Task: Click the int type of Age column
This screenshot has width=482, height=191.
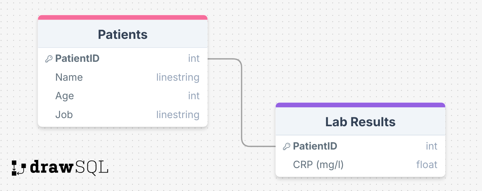Action: pos(194,96)
